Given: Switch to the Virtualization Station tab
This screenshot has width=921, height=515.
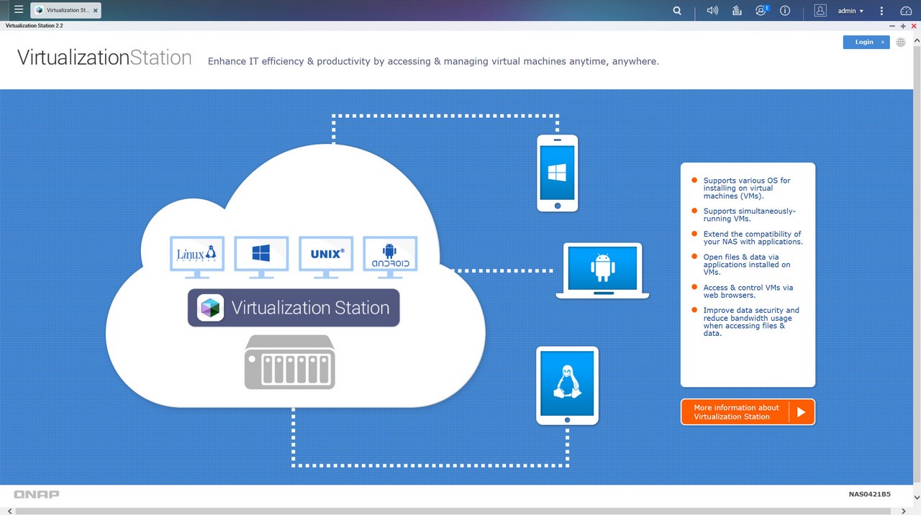Looking at the screenshot, I should pyautogui.click(x=65, y=11).
